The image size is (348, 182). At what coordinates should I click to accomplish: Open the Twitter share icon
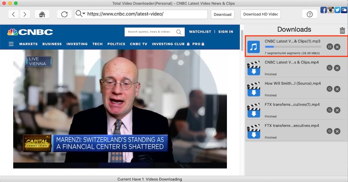[337, 10]
